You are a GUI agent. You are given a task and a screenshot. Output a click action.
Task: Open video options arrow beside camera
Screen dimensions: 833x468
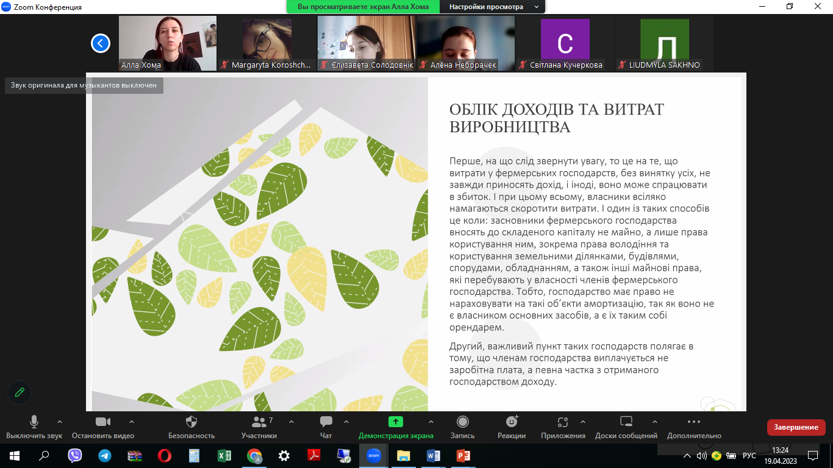132,422
